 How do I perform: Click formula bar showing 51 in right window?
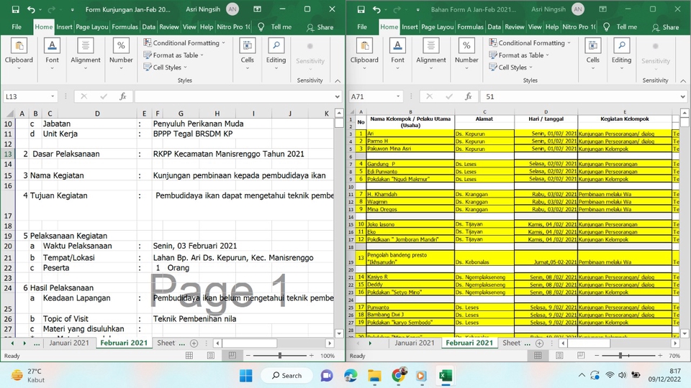pyautogui.click(x=580, y=96)
